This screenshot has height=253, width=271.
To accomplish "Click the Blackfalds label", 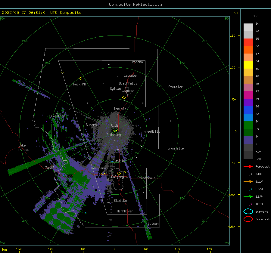I will pyautogui.click(x=128, y=83).
